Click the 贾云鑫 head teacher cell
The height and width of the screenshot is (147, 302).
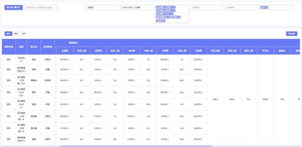(34, 128)
